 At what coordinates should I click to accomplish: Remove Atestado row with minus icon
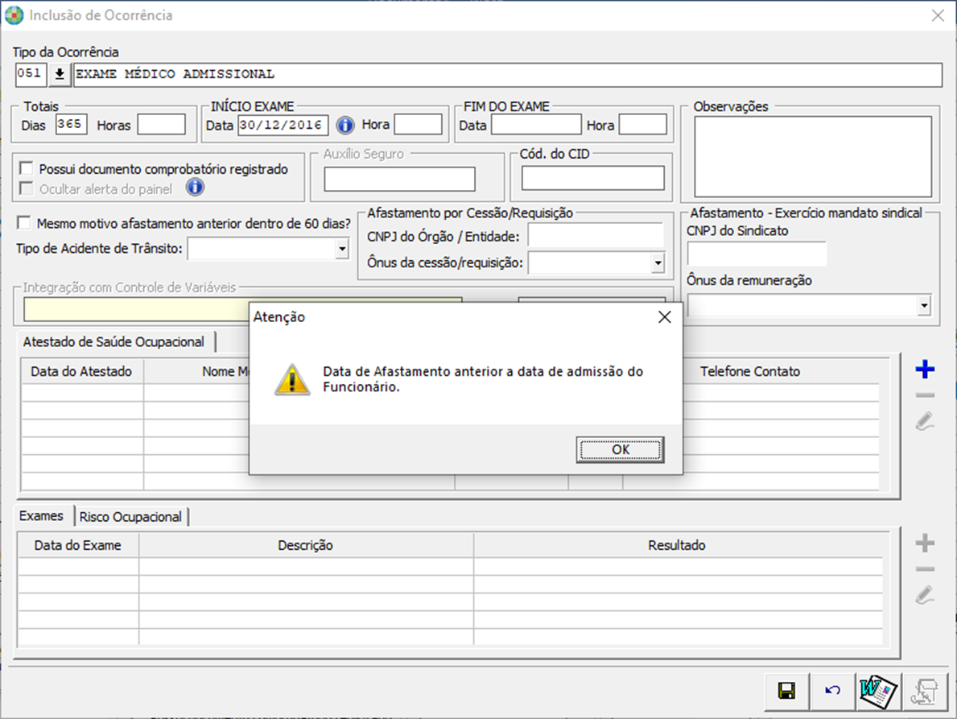925,395
